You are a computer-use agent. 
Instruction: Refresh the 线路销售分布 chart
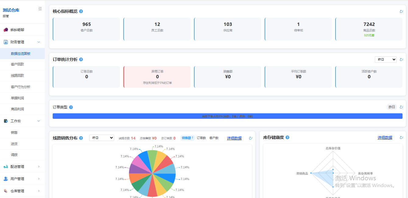click(x=251, y=138)
